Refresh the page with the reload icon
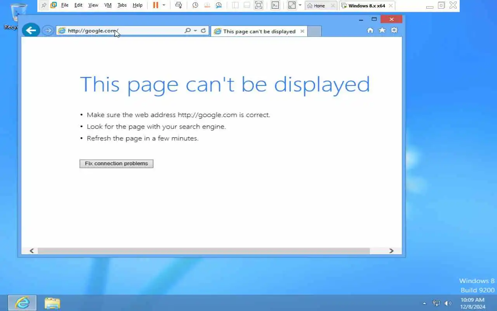Screen dimensions: 497x311 [x=203, y=30]
